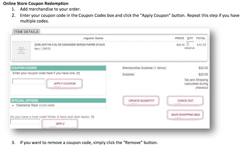Open host code help question mark
The width and height of the screenshot is (243, 148).
point(93,117)
